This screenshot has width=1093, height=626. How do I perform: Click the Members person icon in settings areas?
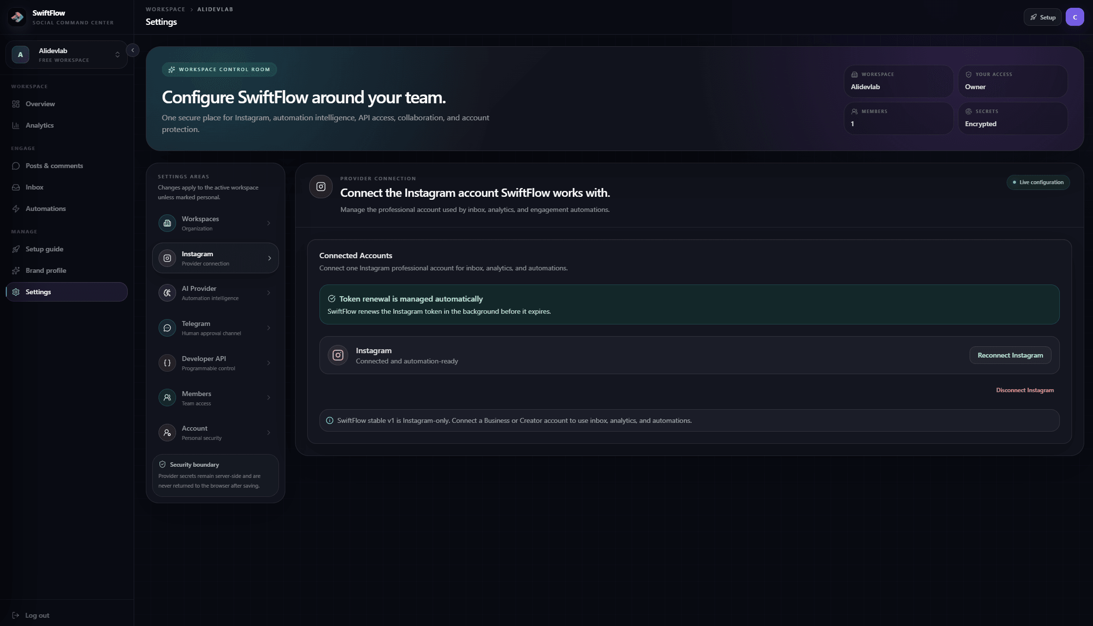[167, 398]
